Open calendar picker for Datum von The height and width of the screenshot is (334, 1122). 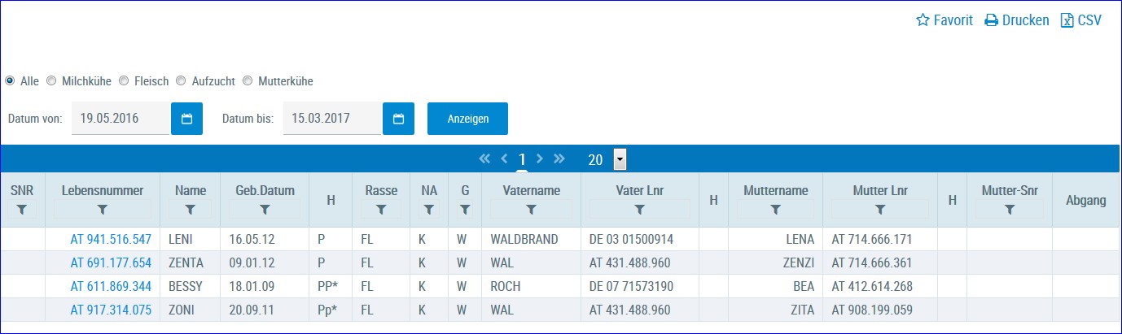point(186,119)
